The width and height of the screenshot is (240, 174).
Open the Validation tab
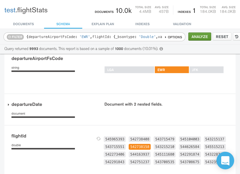coord(182,24)
